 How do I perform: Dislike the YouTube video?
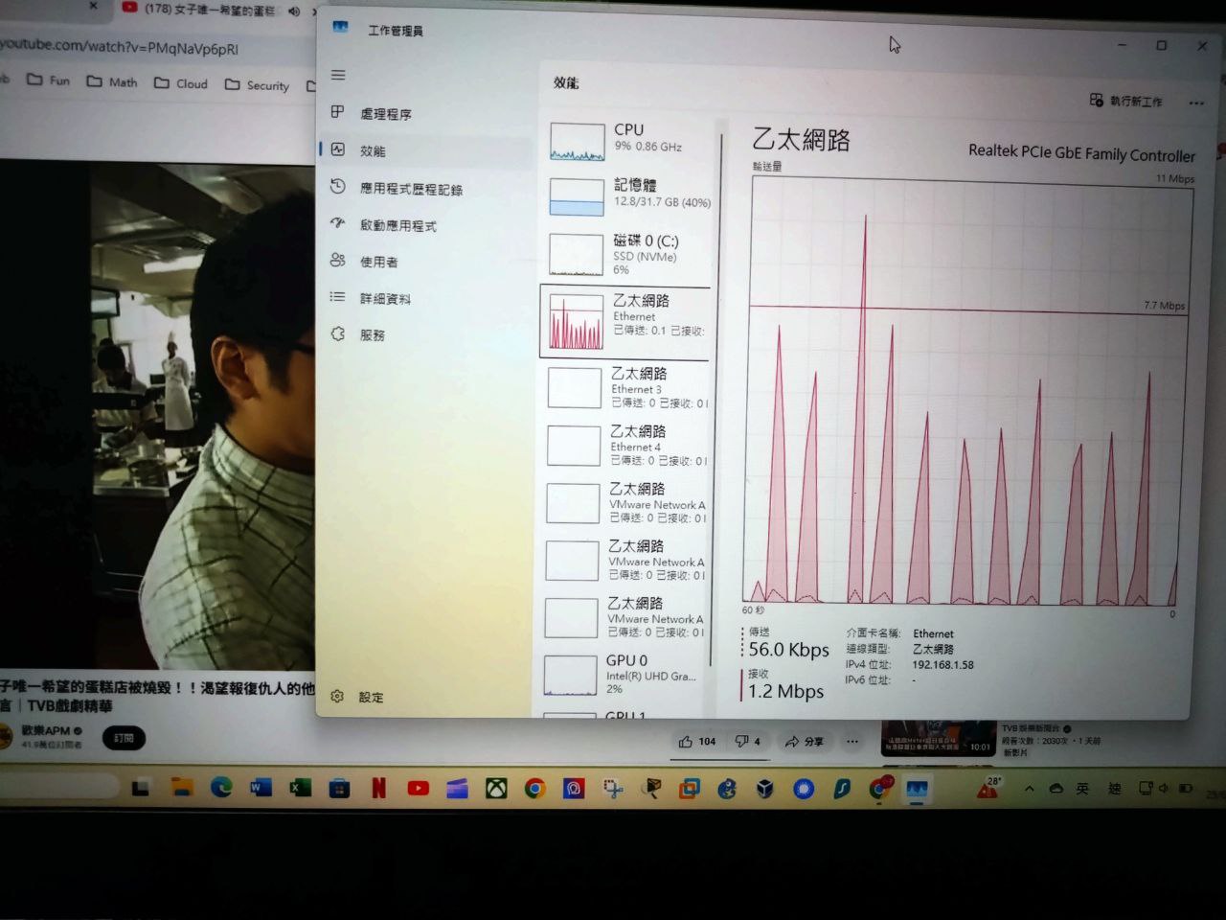(747, 742)
